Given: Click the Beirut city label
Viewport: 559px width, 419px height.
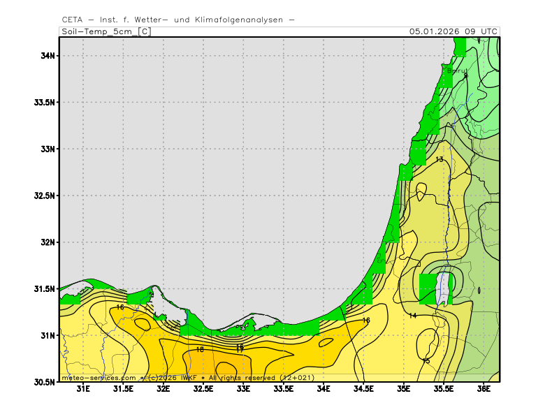Looking at the screenshot, I should tap(456, 71).
